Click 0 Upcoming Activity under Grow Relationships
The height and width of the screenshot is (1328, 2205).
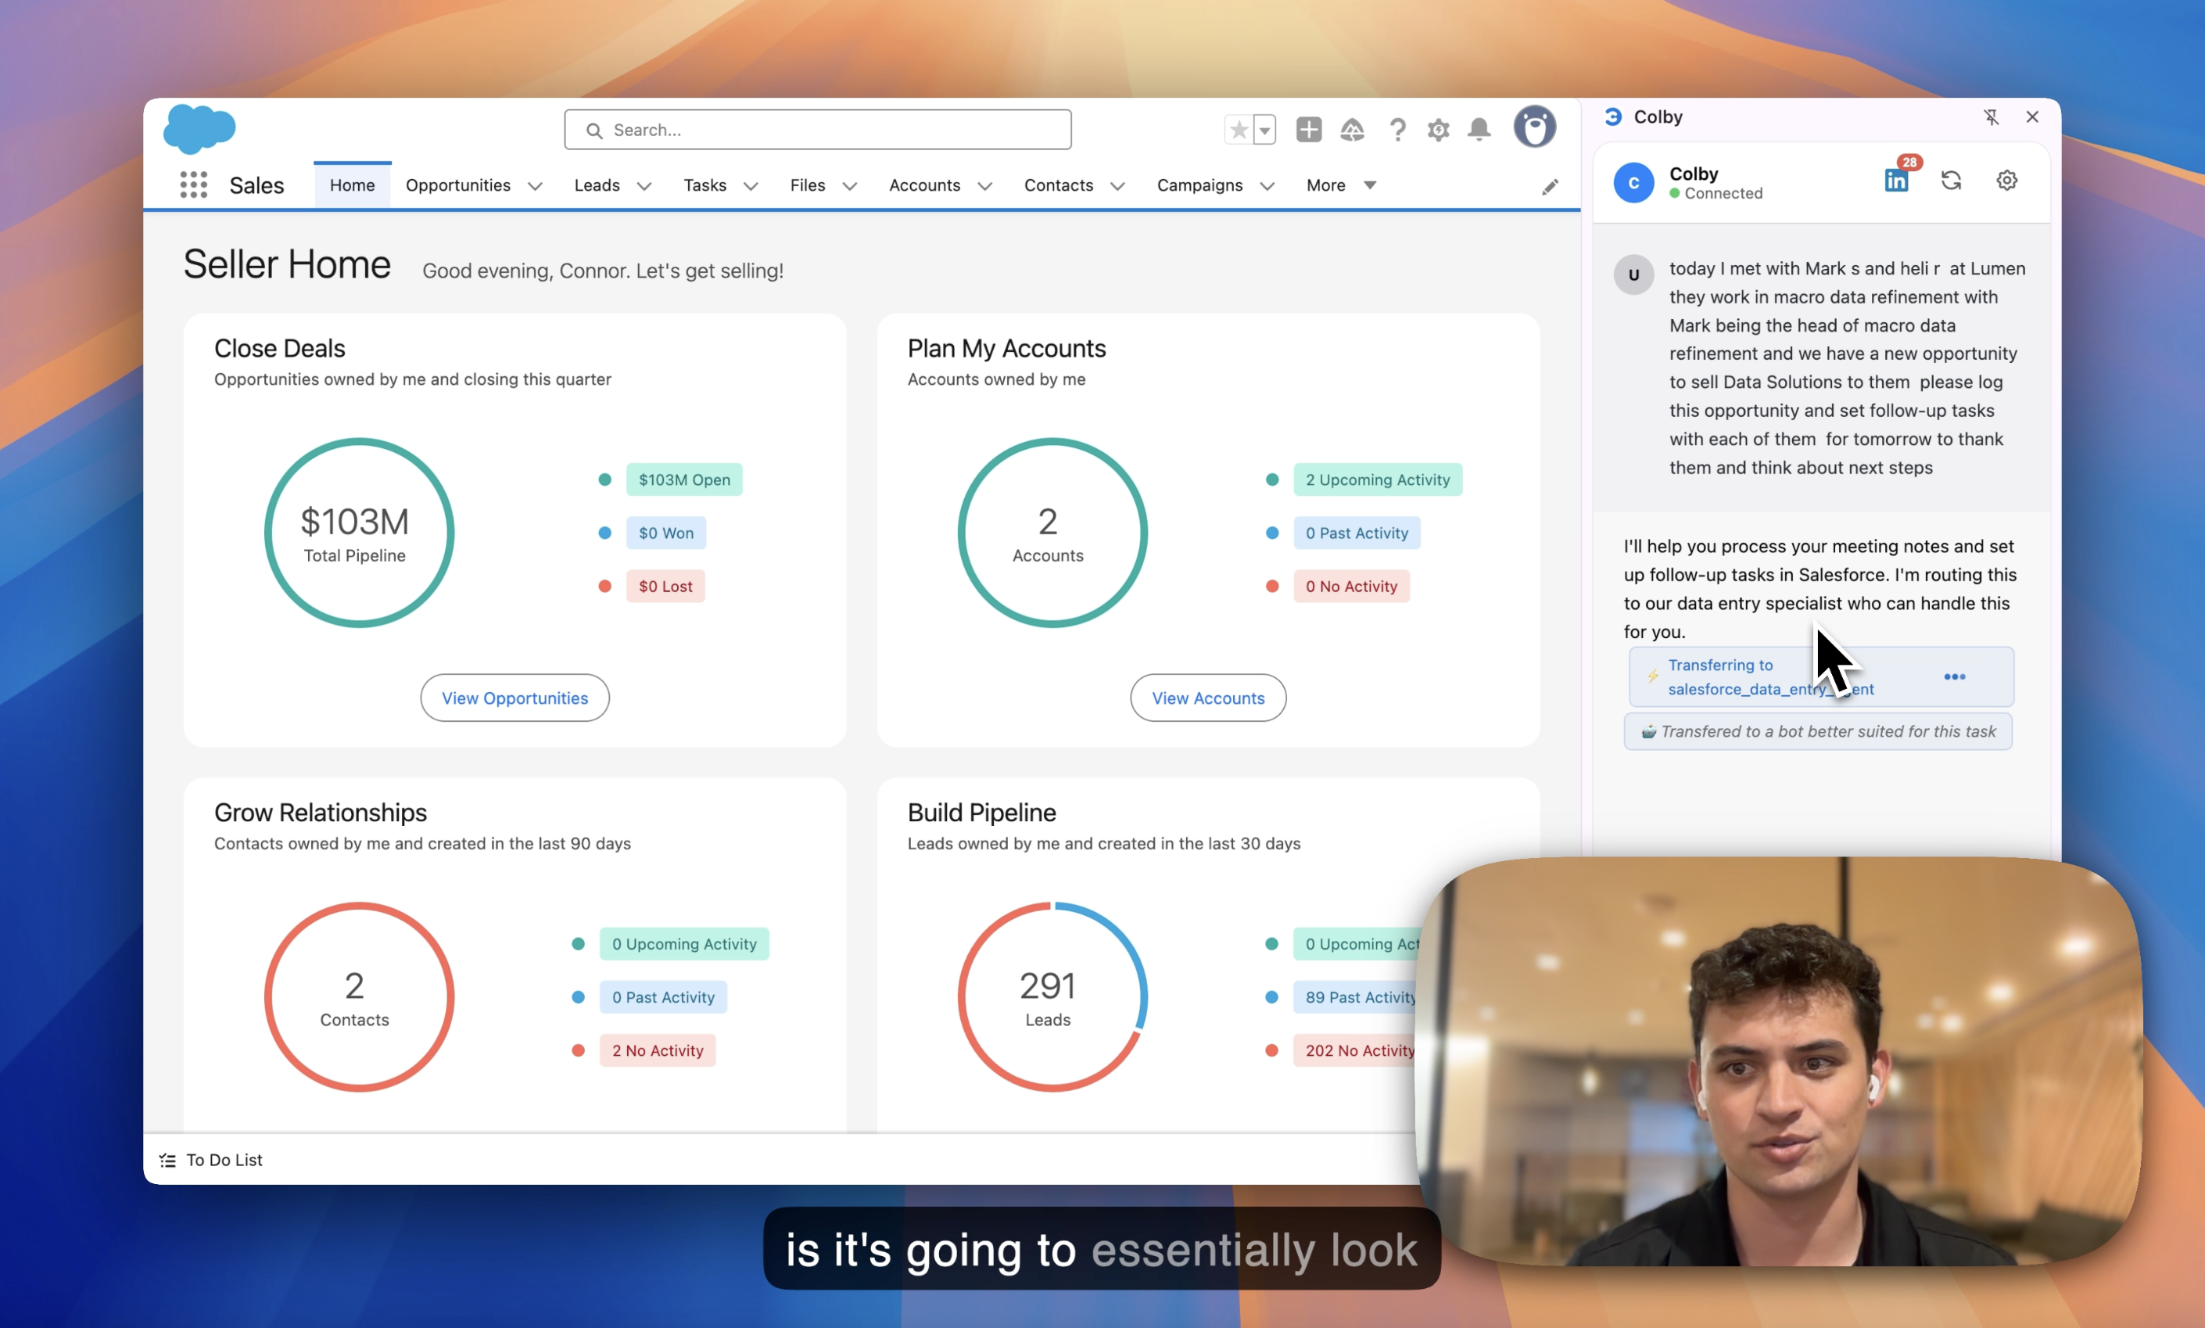point(683,944)
